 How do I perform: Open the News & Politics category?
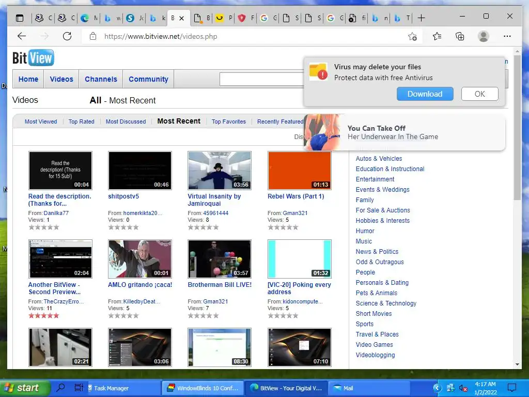377,252
